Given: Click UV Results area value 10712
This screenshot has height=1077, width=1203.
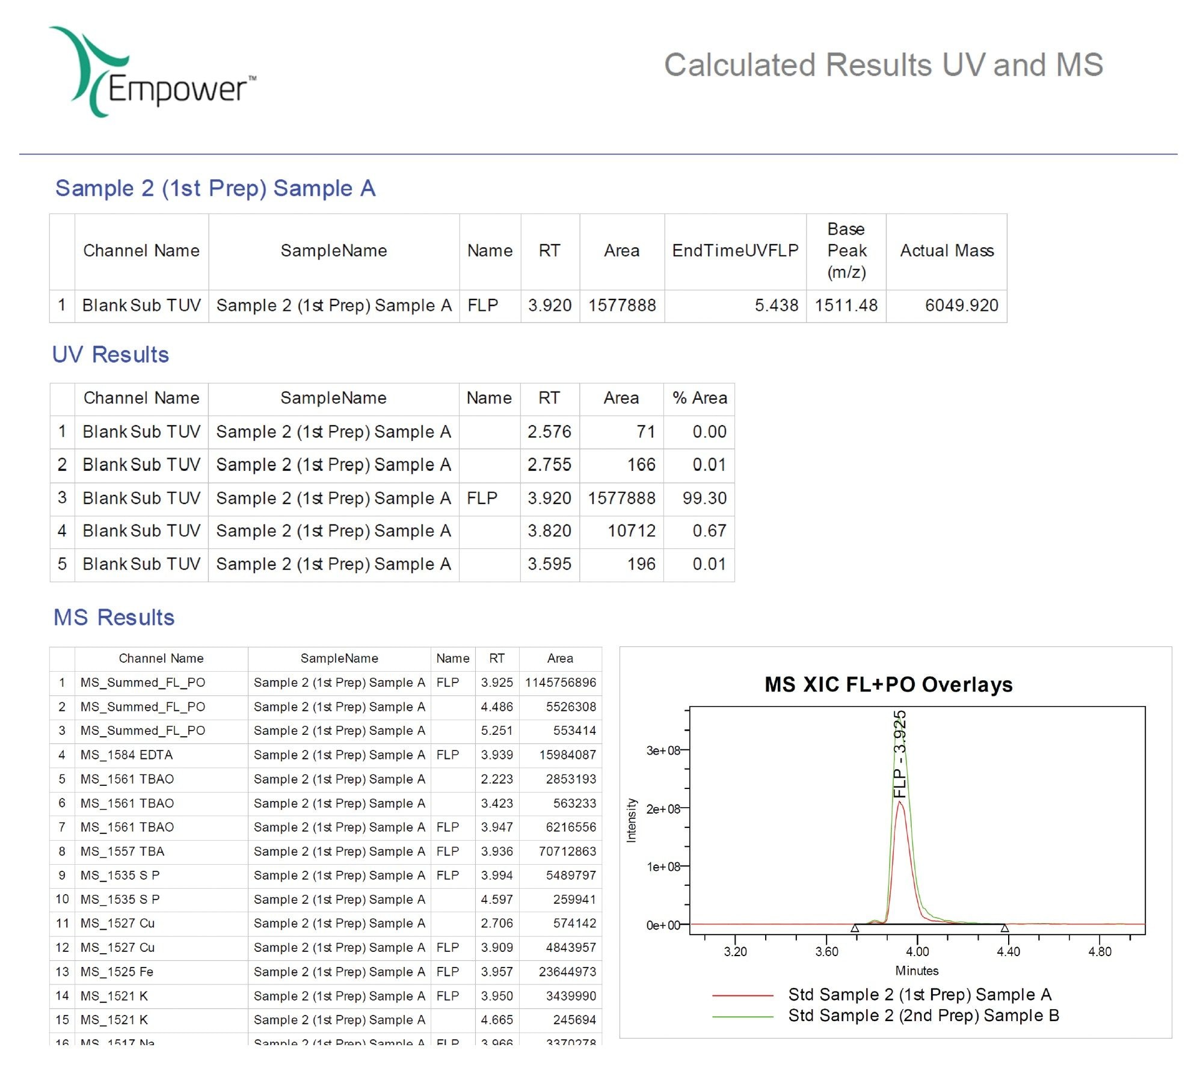Looking at the screenshot, I should [632, 531].
